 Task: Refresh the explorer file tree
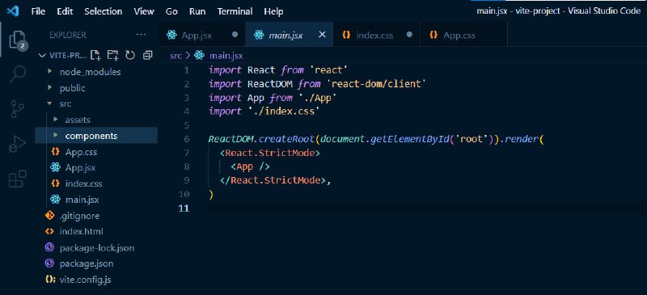tap(130, 55)
